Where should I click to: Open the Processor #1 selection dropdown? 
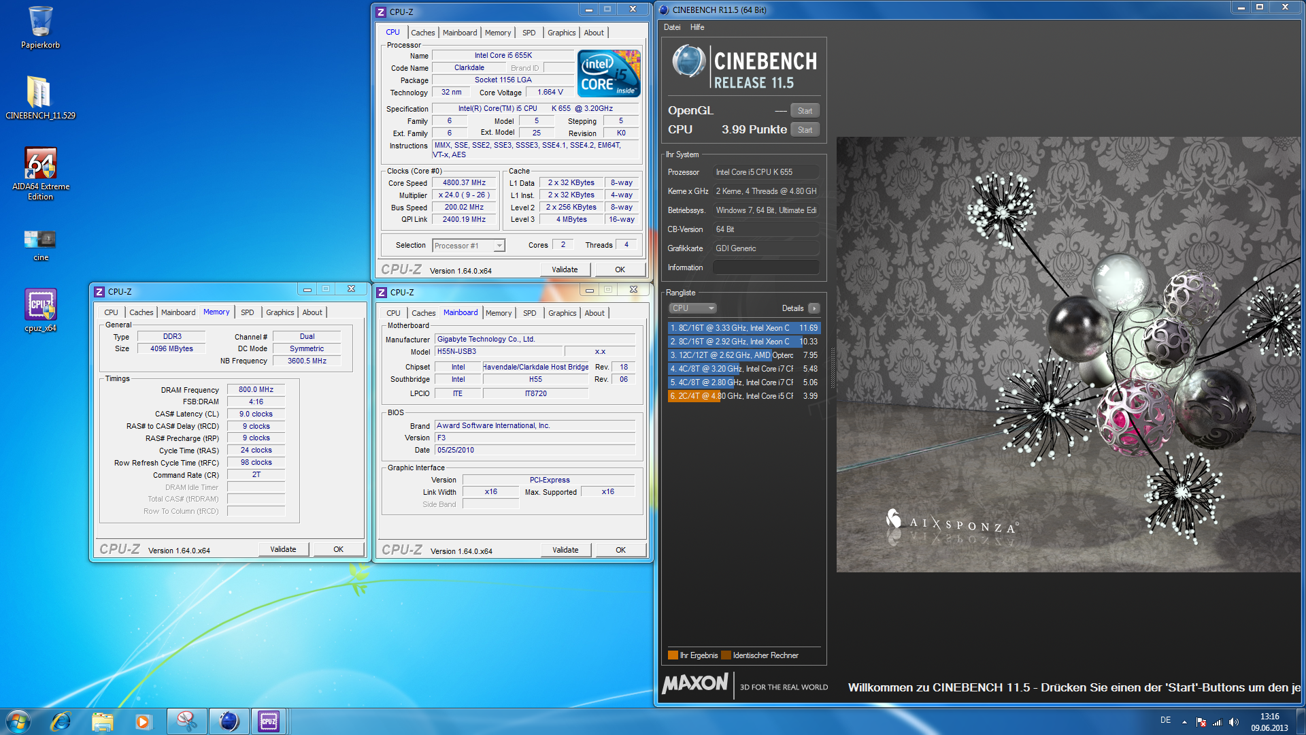pyautogui.click(x=469, y=246)
